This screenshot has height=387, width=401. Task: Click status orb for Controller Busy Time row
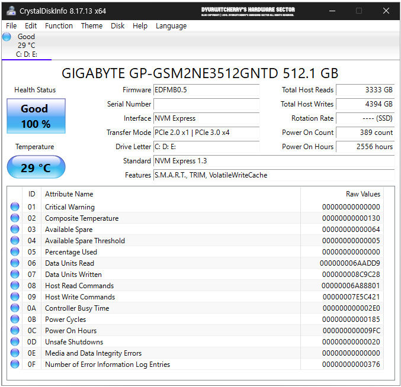pos(15,308)
